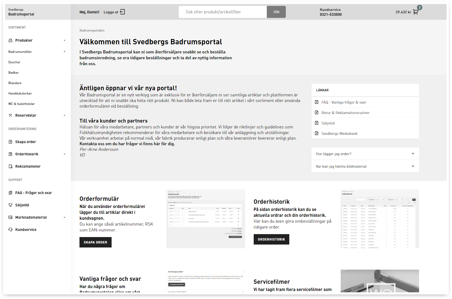Image resolution: width=452 pixels, height=299 pixels.
Task: Expand the Produkter menu chevron
Action: pos(64,40)
